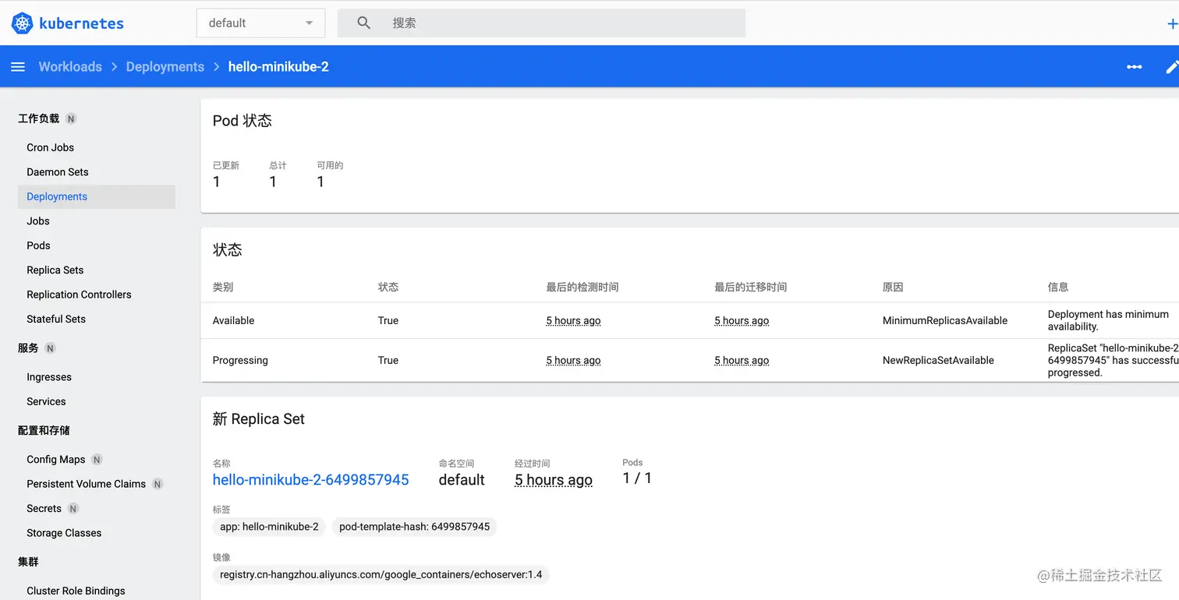The image size is (1179, 600).
Task: Open hello-minikube-2-6499857945 replica set link
Action: tap(311, 480)
